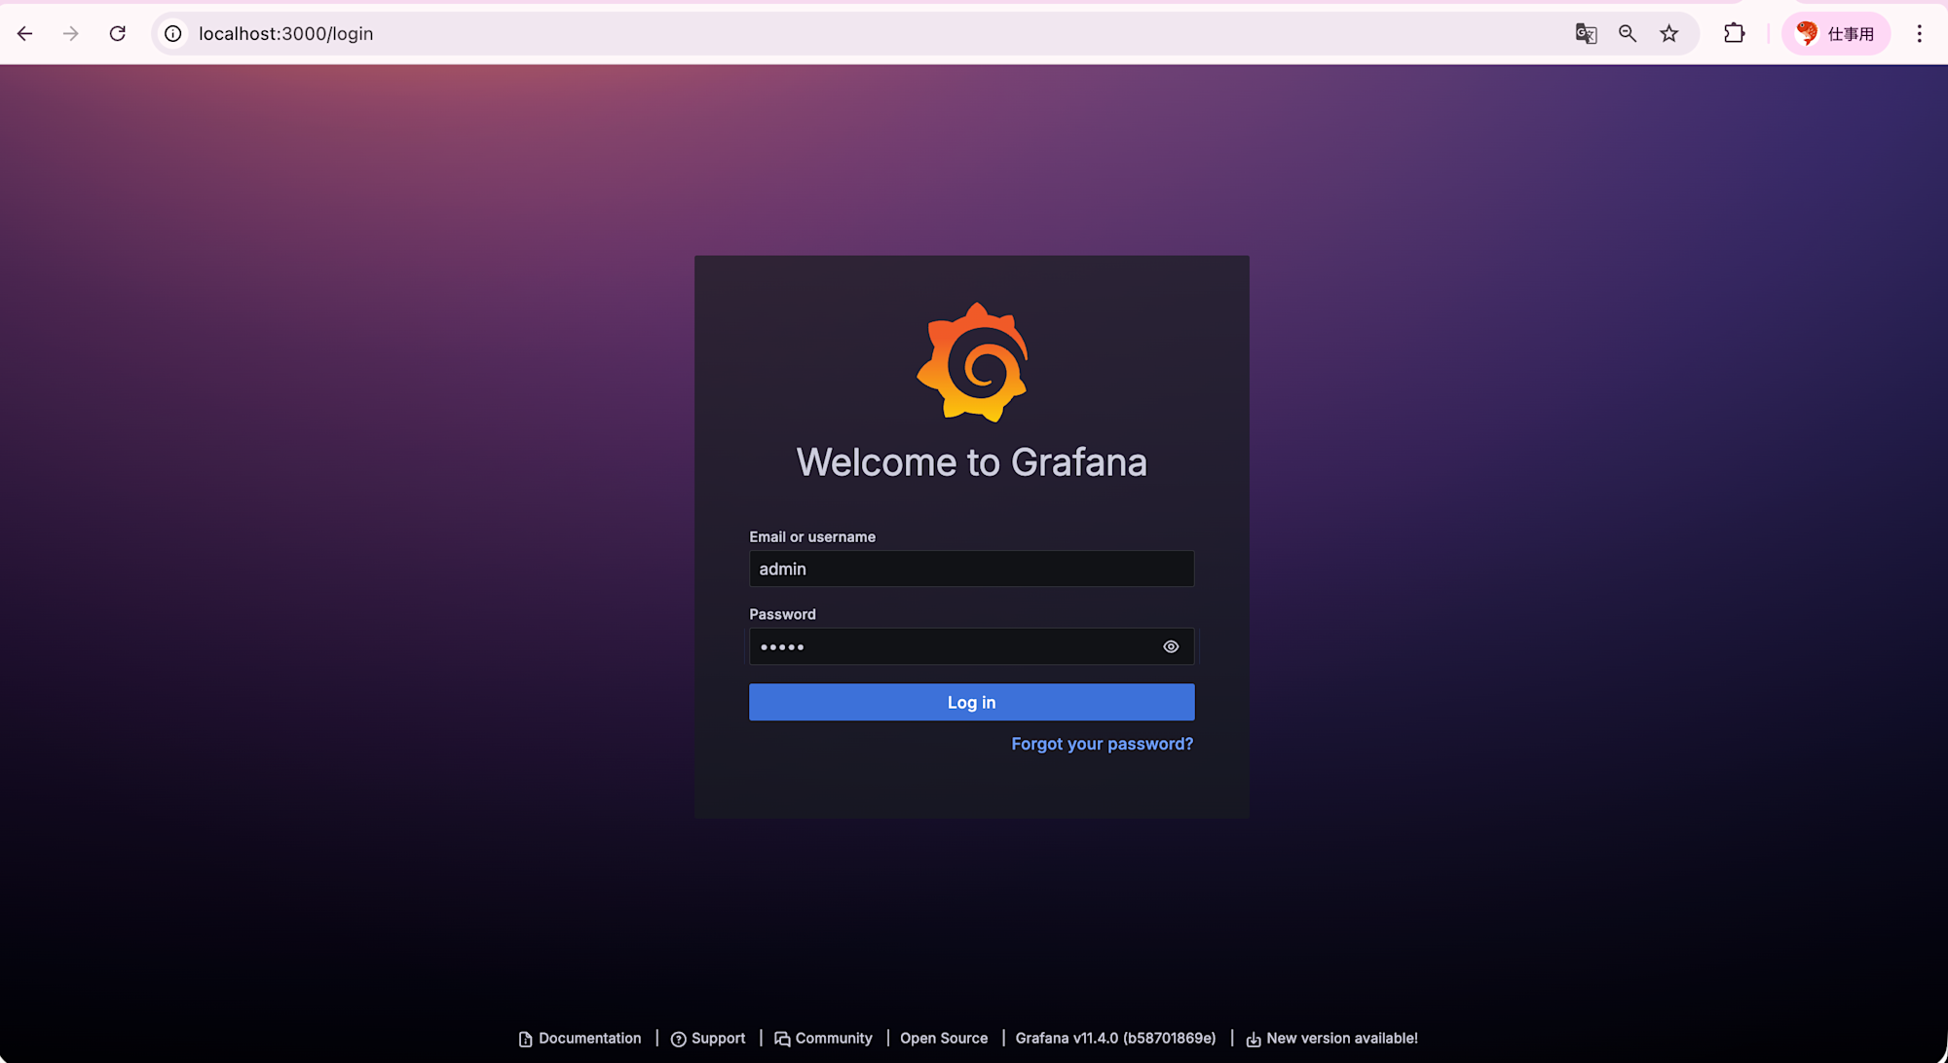Reload the page
Image resolution: width=1948 pixels, height=1063 pixels.
[x=118, y=33]
